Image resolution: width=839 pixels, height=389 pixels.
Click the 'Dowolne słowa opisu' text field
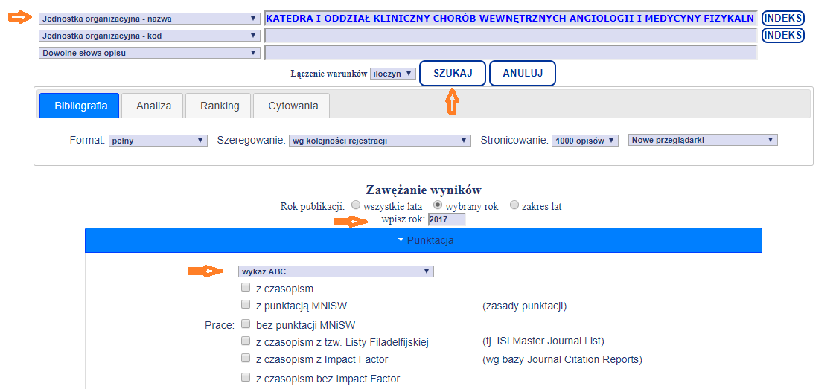(511, 53)
